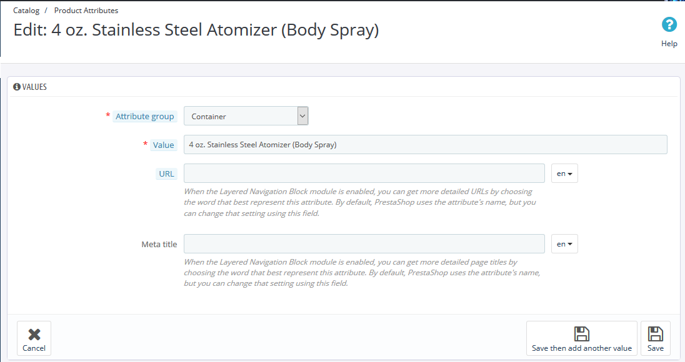Screen dimensions: 685x362
Task: Go to Catalog in the breadcrumb
Action: 26,11
